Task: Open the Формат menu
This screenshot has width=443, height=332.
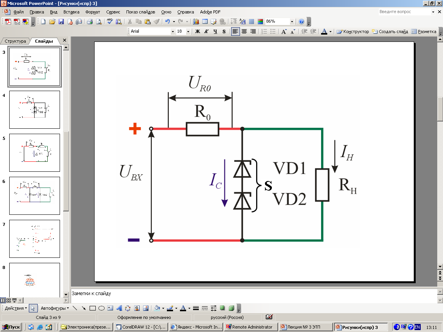Action: [93, 12]
